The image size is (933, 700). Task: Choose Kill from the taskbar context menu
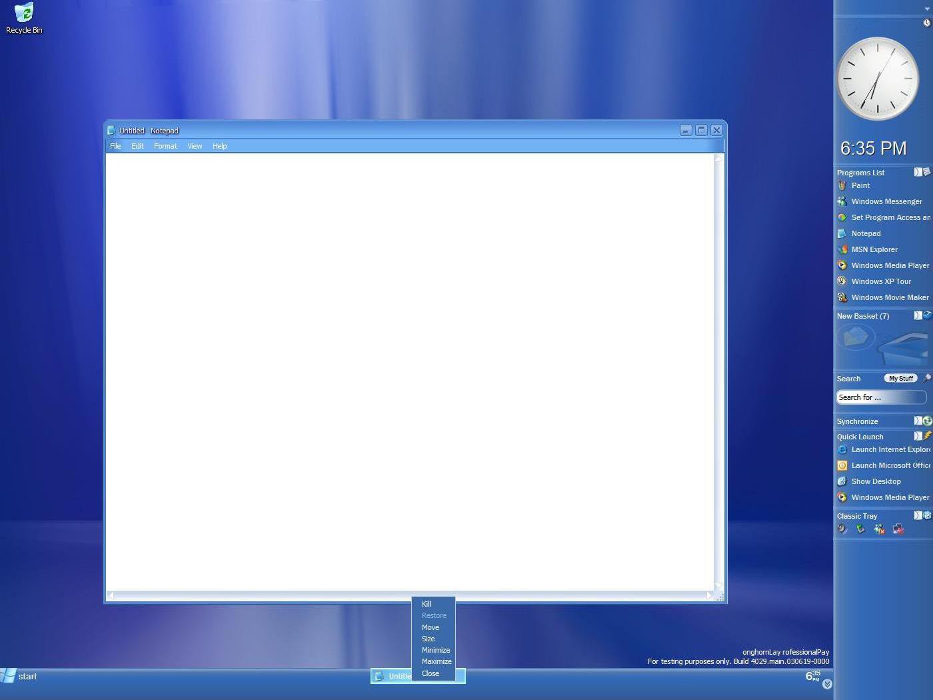point(427,604)
